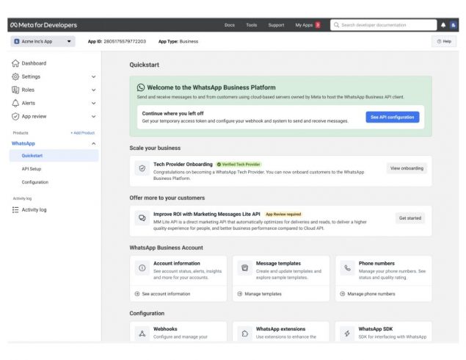Click the WhatsApp SDK card title

point(375,328)
